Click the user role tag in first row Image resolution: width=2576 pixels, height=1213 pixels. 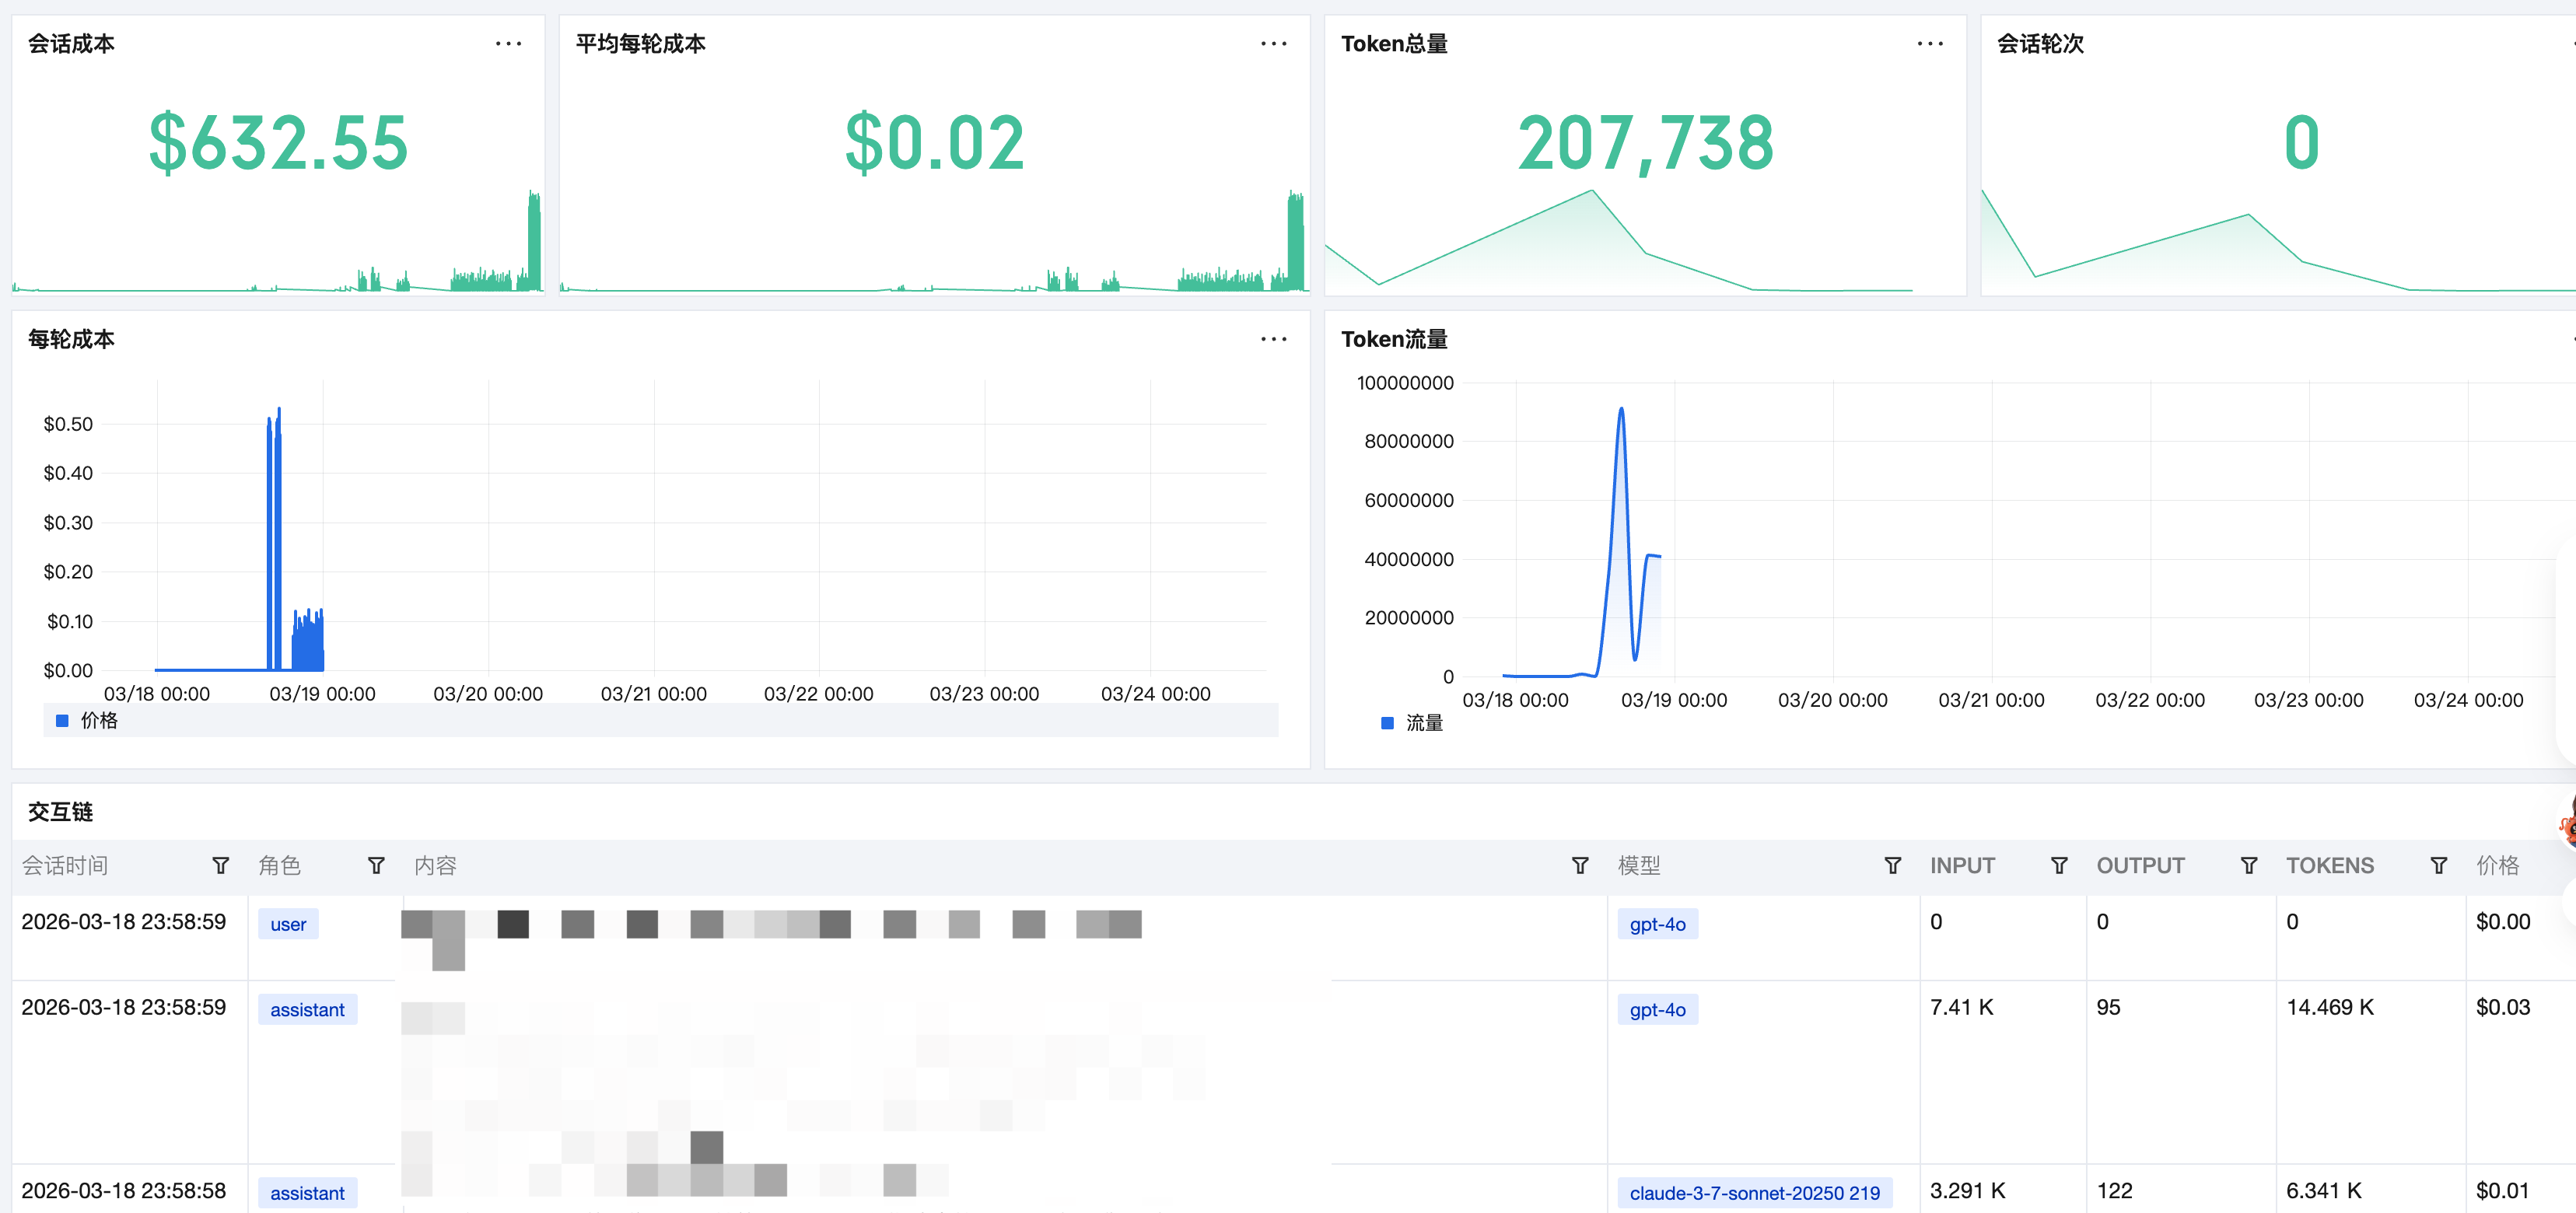pyautogui.click(x=288, y=925)
